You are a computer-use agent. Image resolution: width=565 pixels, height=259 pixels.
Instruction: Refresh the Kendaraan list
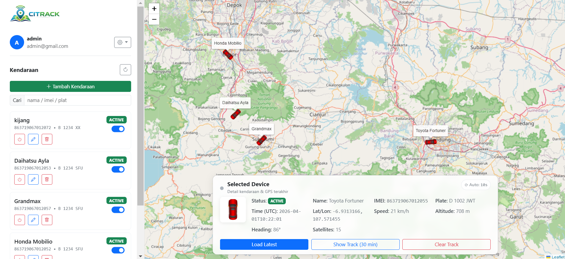[x=125, y=70]
